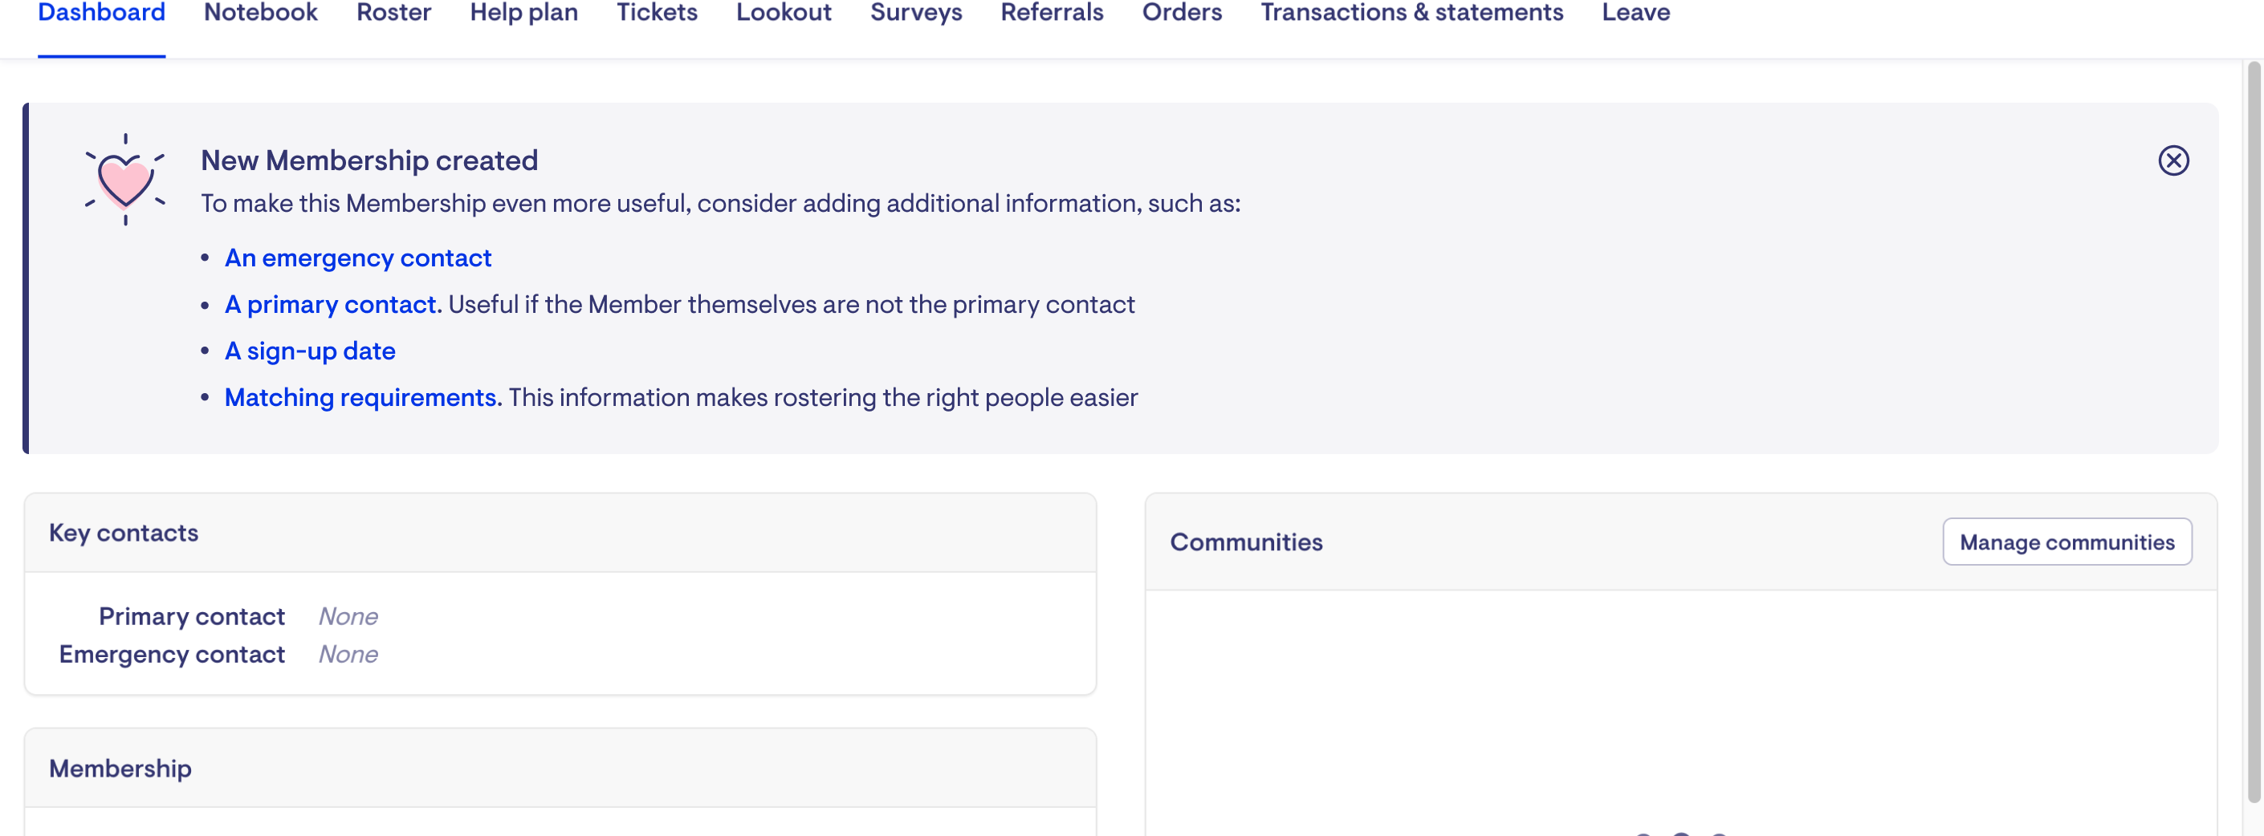Open the 'A sign-up date' link
The height and width of the screenshot is (836, 2264).
coord(310,351)
